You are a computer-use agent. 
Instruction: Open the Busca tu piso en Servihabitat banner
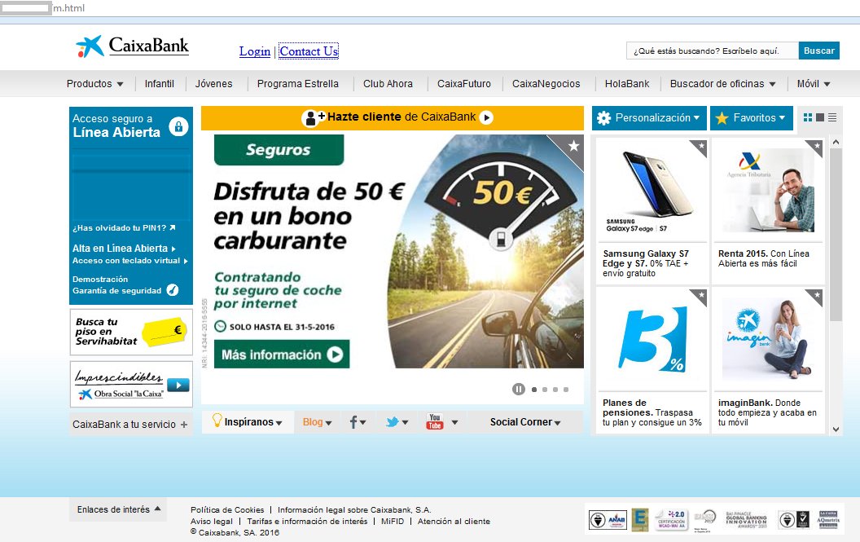131,332
